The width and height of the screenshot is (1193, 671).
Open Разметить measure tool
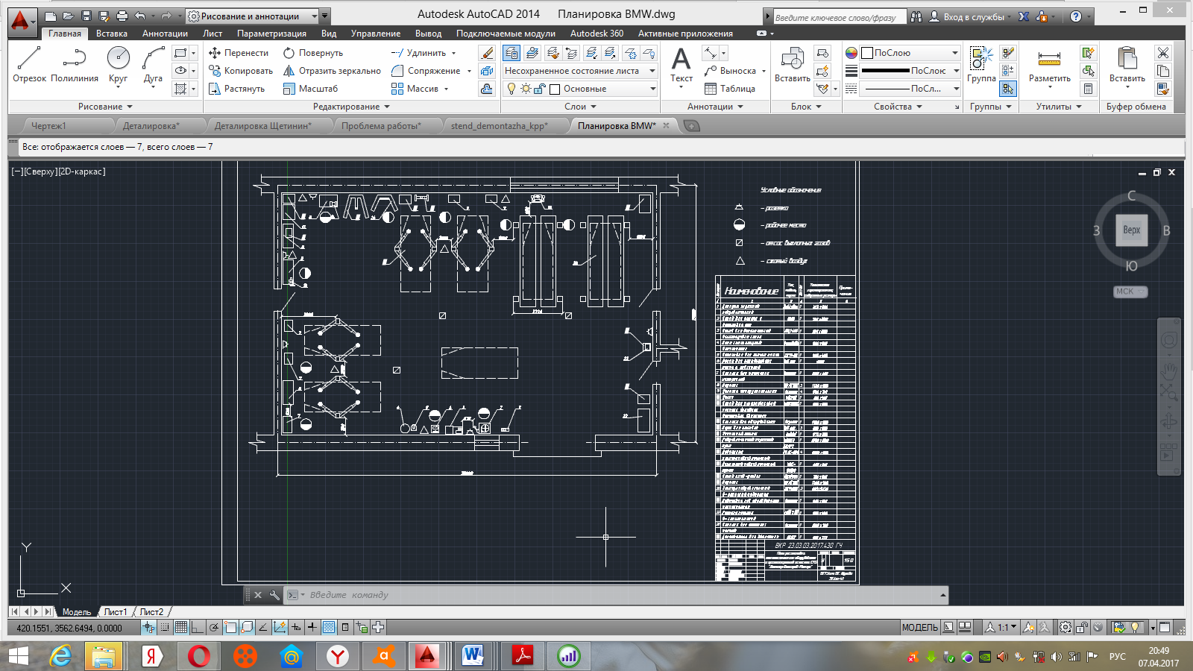coord(1049,64)
